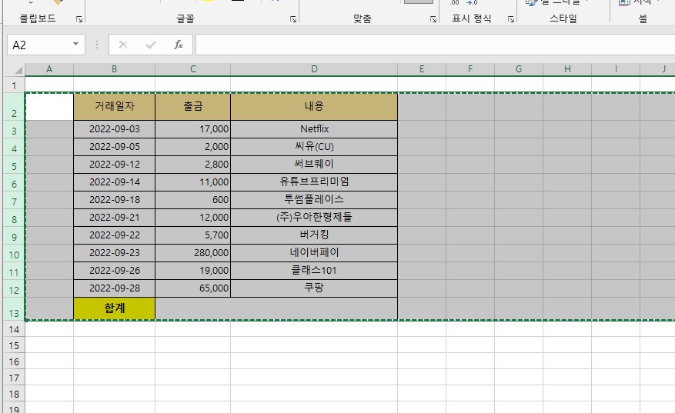The width and height of the screenshot is (675, 413).
Task: Select the 네이버페이 cell
Action: (x=314, y=253)
